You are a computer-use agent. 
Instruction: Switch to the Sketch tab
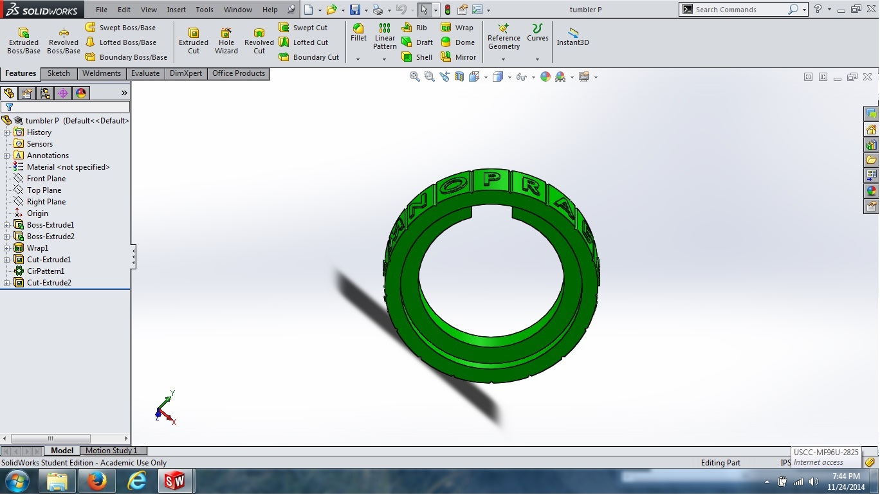point(59,73)
